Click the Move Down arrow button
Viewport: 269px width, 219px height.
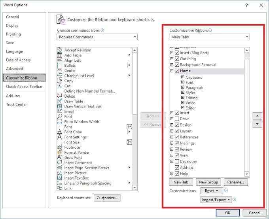tap(257, 124)
